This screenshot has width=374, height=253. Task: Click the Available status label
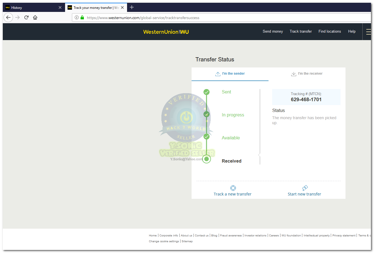pos(231,138)
